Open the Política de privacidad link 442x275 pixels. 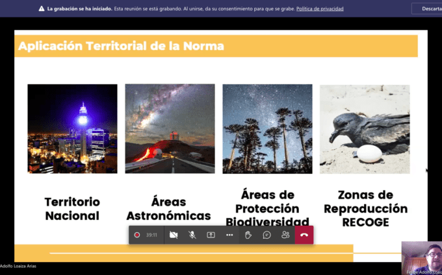coord(320,9)
